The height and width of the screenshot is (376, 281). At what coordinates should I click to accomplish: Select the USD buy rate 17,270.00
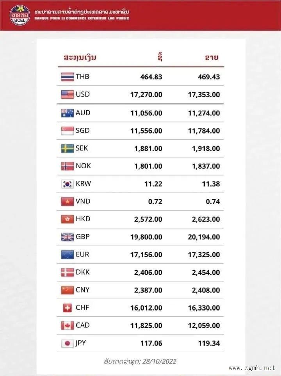[x=146, y=95]
